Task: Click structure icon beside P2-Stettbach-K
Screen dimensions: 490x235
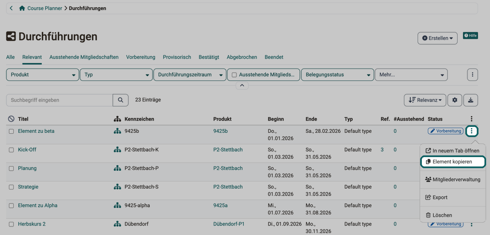Action: coord(117,150)
